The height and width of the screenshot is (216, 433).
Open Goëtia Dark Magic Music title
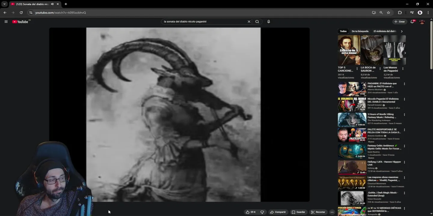(x=382, y=194)
